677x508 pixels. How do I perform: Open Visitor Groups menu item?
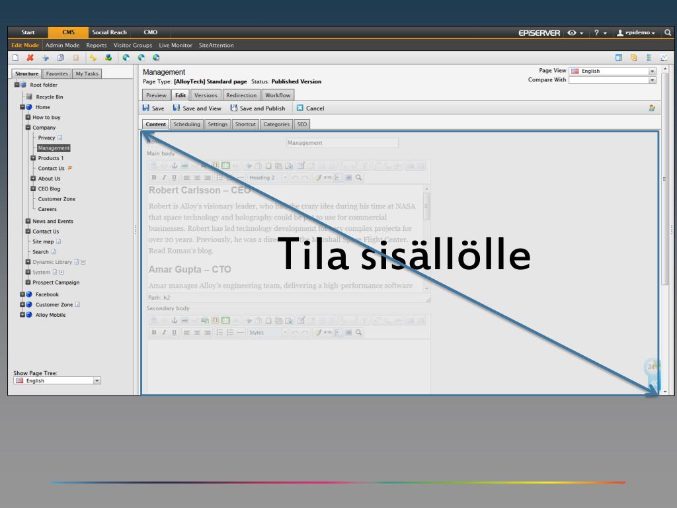pyautogui.click(x=133, y=45)
